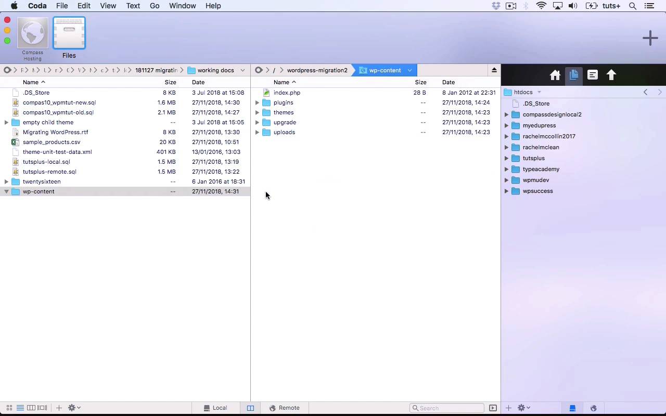Viewport: 666px width, 416px height.
Task: Expand the twentysixteen folder
Action: pyautogui.click(x=6, y=181)
